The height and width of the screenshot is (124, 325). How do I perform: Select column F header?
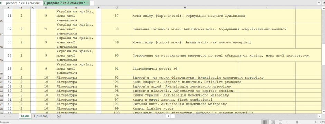click(99, 8)
